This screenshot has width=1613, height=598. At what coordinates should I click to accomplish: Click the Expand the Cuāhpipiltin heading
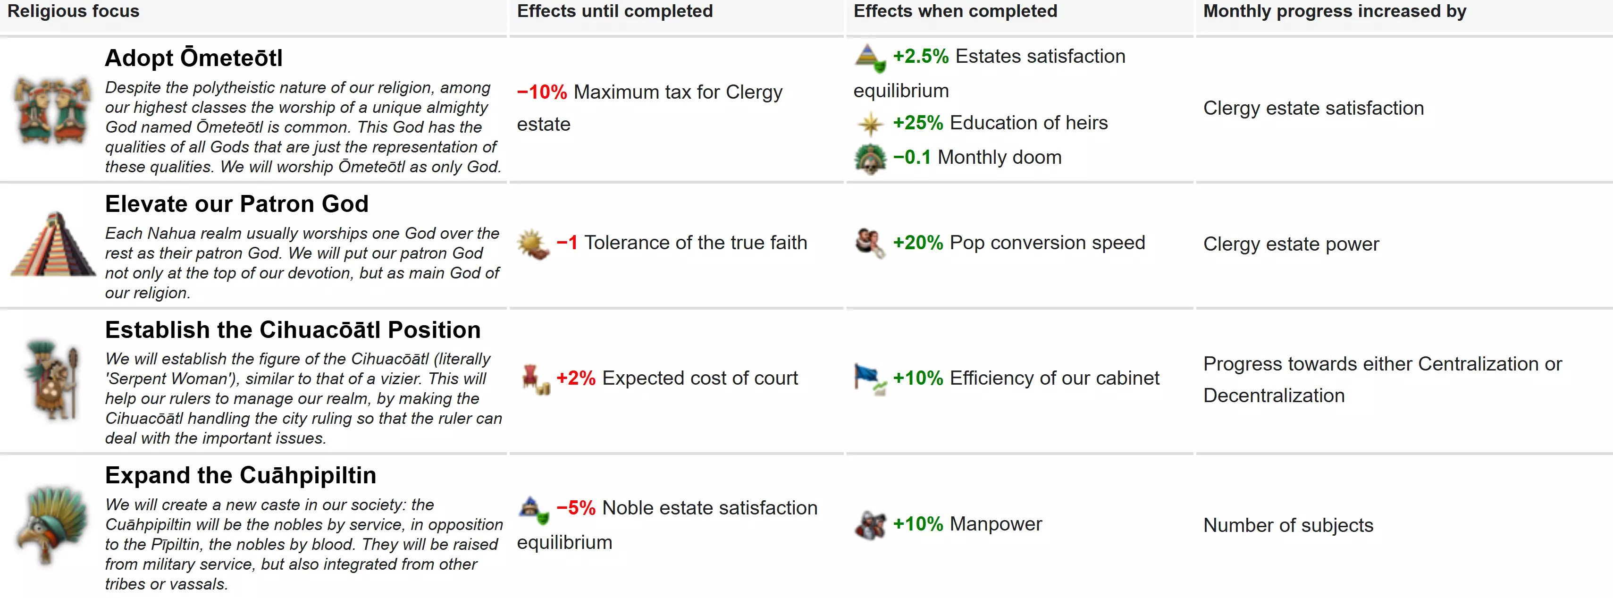tap(241, 475)
